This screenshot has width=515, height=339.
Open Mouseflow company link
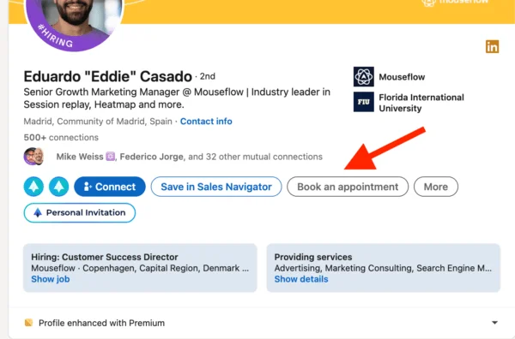[402, 77]
